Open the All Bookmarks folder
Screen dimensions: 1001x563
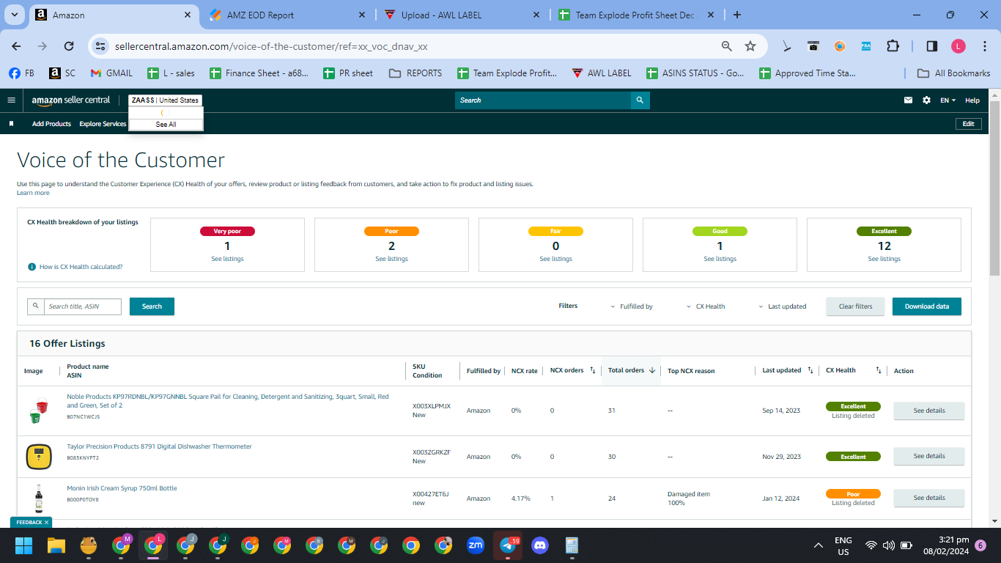pyautogui.click(x=954, y=73)
